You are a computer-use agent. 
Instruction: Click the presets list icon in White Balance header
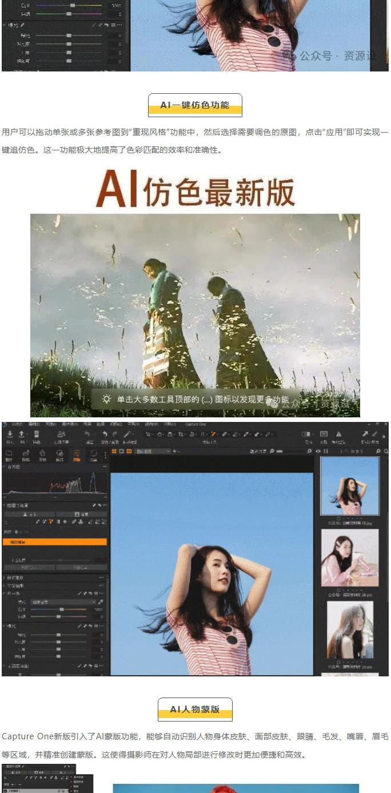96,593
